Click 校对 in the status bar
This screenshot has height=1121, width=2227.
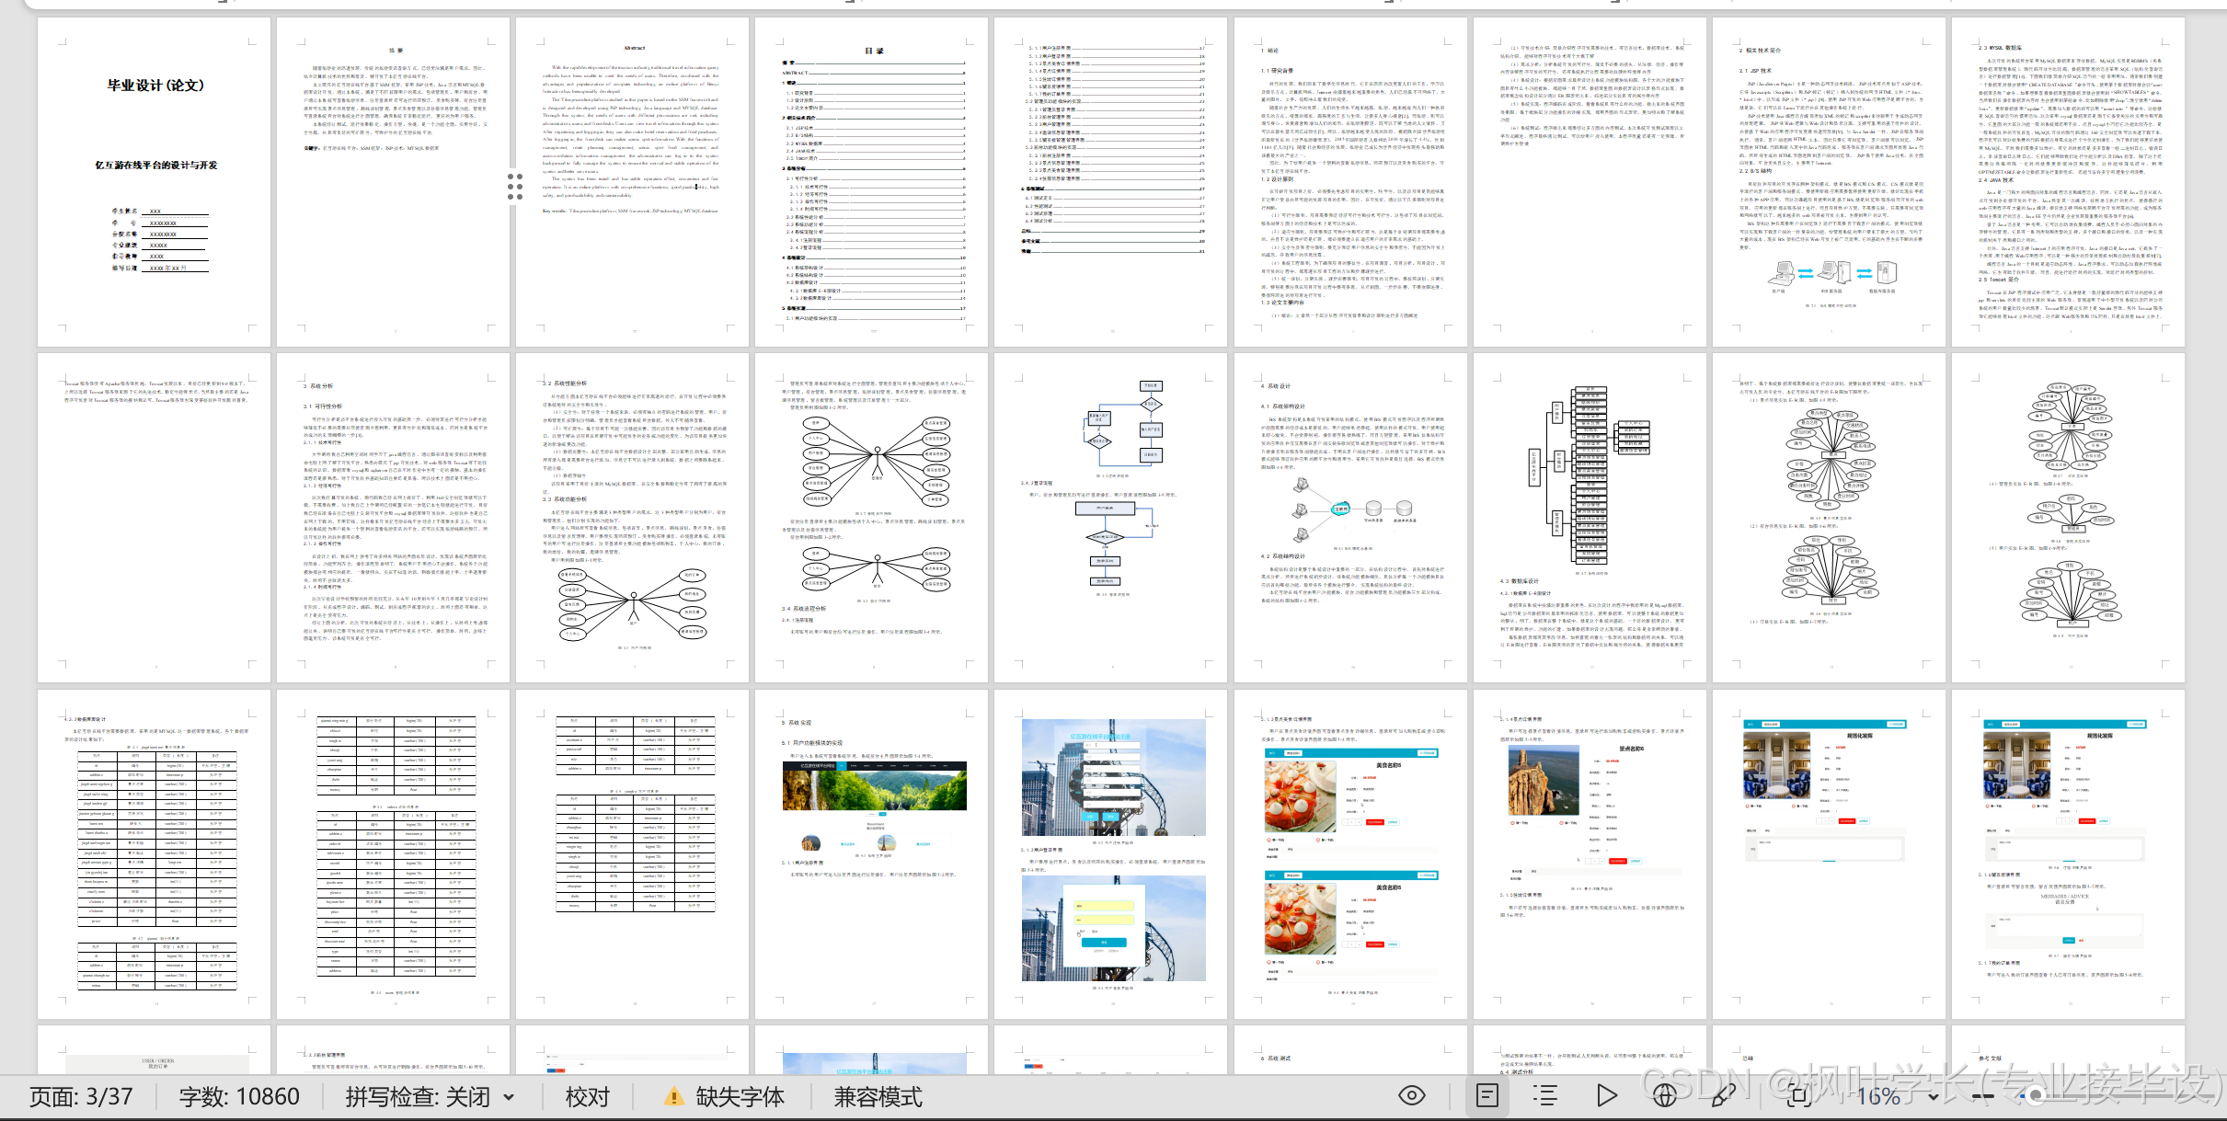click(588, 1097)
